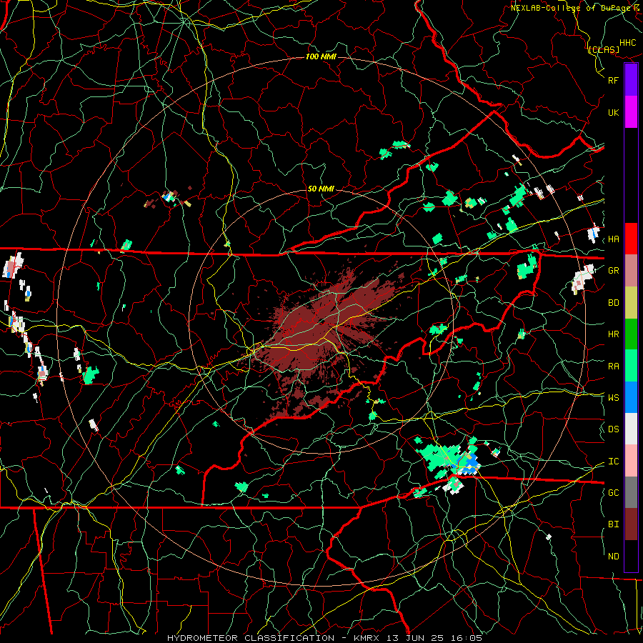Click the "16:05" time stamp
This screenshot has height=643, width=643.
click(x=468, y=638)
